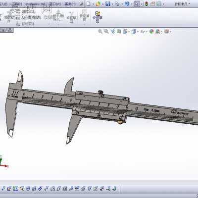The height and width of the screenshot is (198, 198).
Task: Return to the previous view
Action: (113, 31)
